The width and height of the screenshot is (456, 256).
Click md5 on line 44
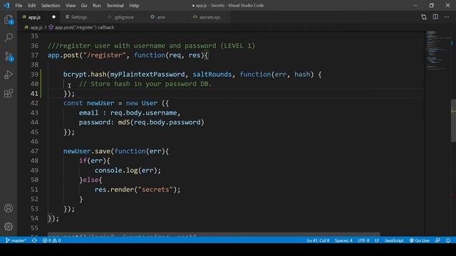[123, 122]
